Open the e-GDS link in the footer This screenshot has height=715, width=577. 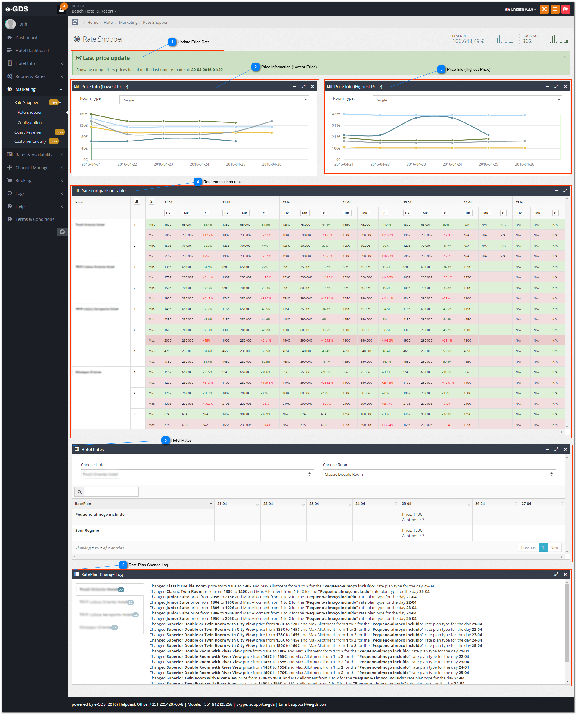tap(100, 704)
